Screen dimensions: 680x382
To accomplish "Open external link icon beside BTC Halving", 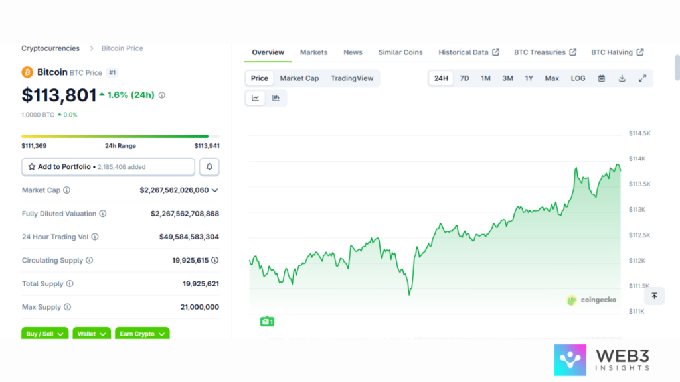I will [x=640, y=52].
